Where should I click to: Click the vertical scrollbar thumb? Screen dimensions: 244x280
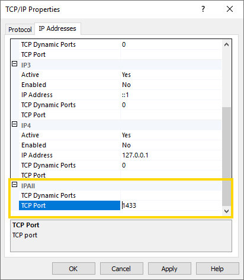227,156
